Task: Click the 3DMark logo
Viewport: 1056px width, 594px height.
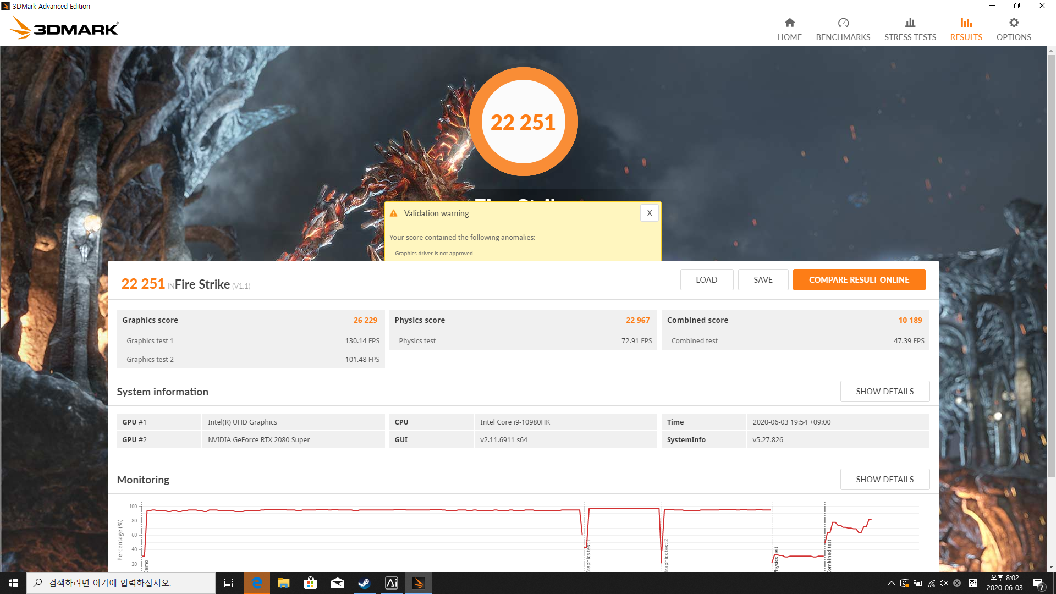Action: pos(65,28)
